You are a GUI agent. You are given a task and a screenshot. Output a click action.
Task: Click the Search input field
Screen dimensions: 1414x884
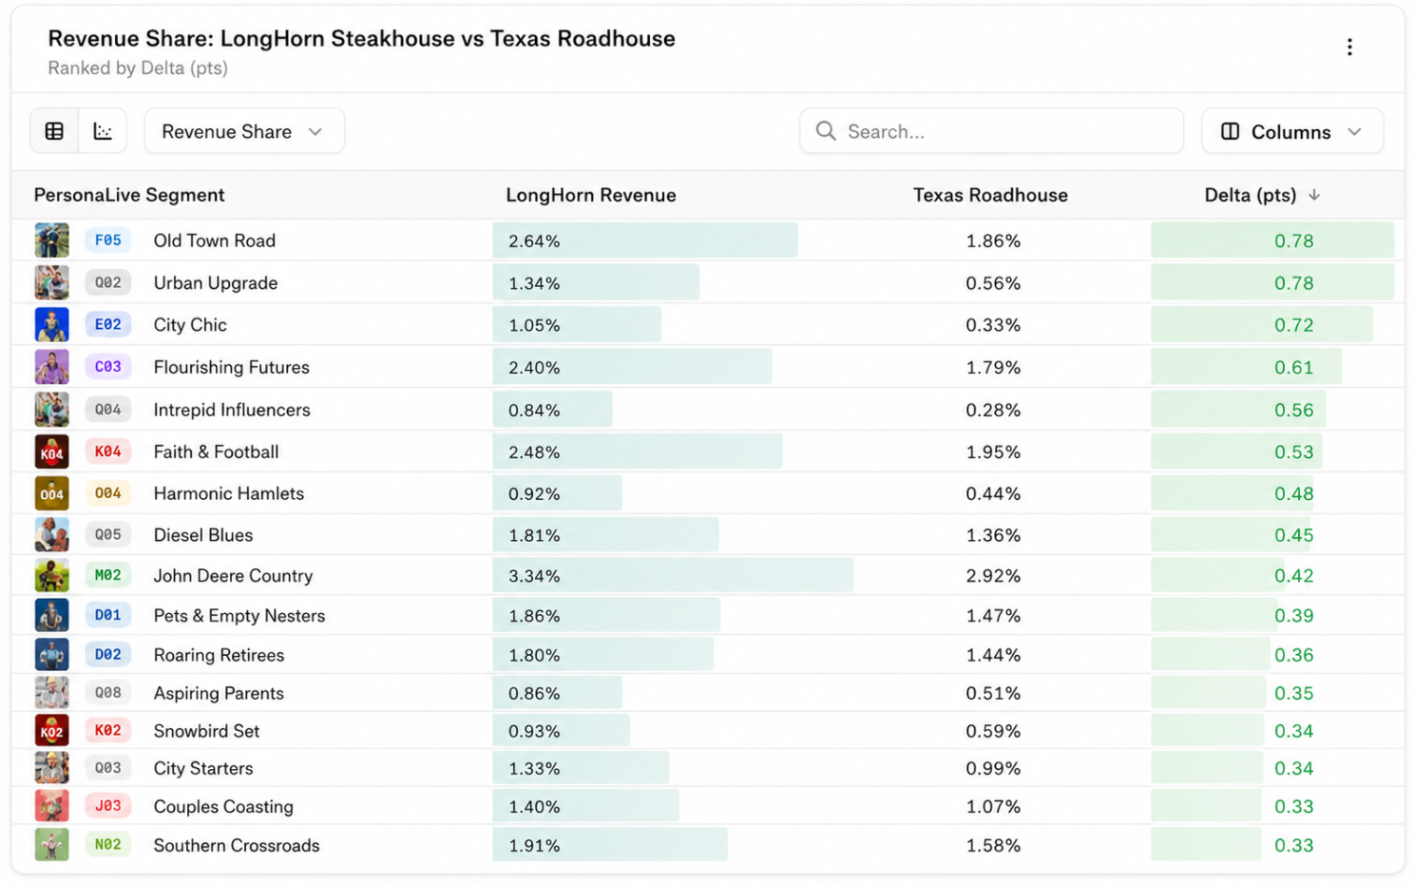click(x=991, y=131)
